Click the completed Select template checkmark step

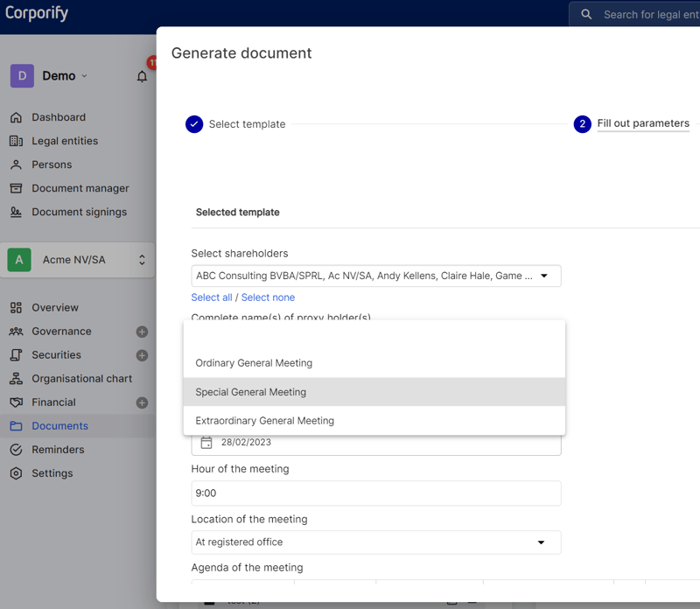point(194,124)
